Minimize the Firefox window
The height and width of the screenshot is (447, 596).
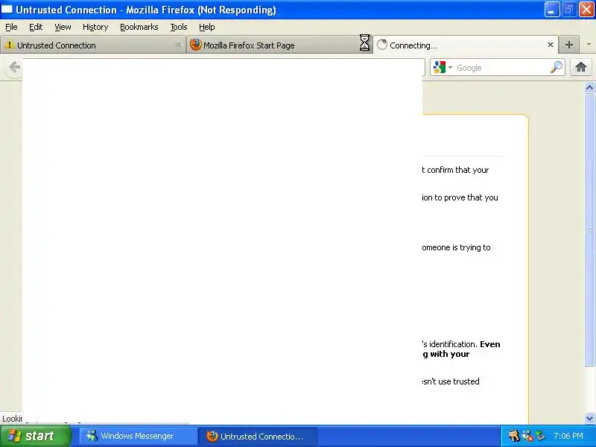coord(552,10)
